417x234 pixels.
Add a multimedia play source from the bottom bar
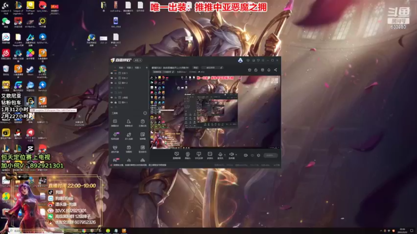[x=210, y=155]
